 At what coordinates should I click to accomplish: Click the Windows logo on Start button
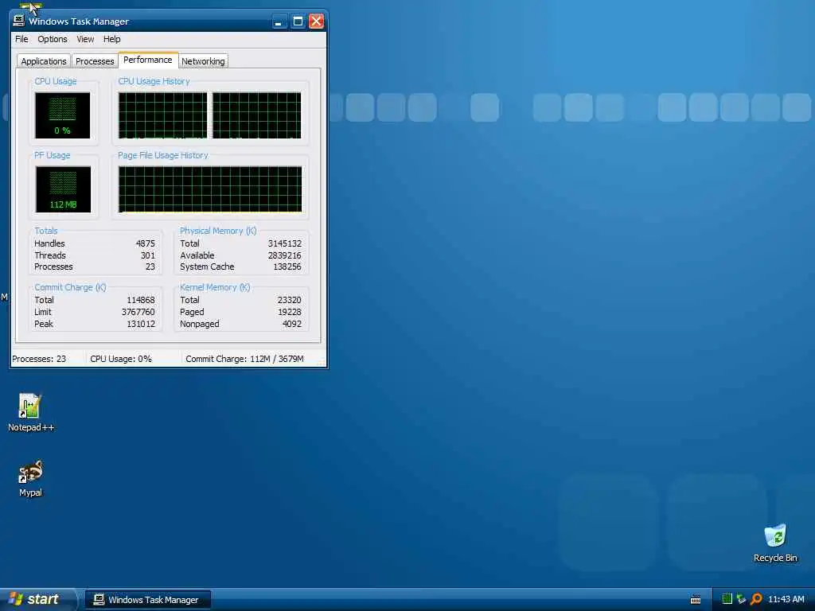coord(16,599)
